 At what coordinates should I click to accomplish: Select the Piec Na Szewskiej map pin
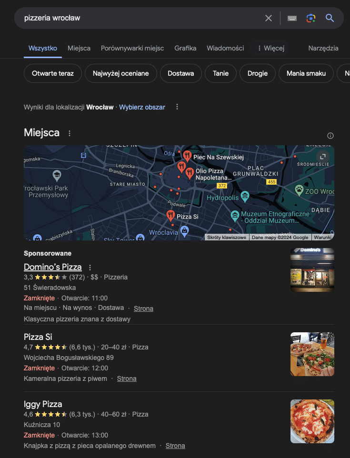[x=187, y=156]
